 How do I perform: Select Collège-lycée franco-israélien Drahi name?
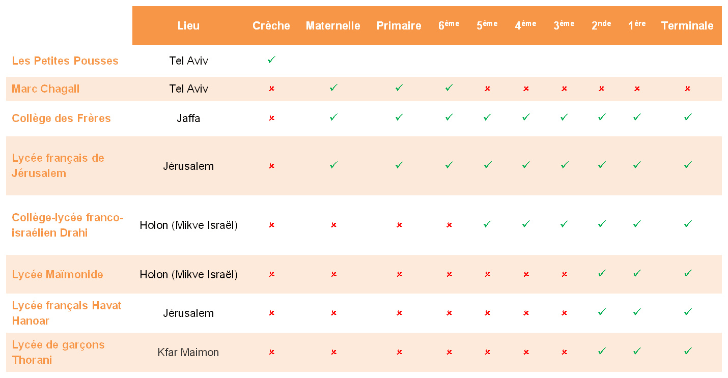point(67,225)
